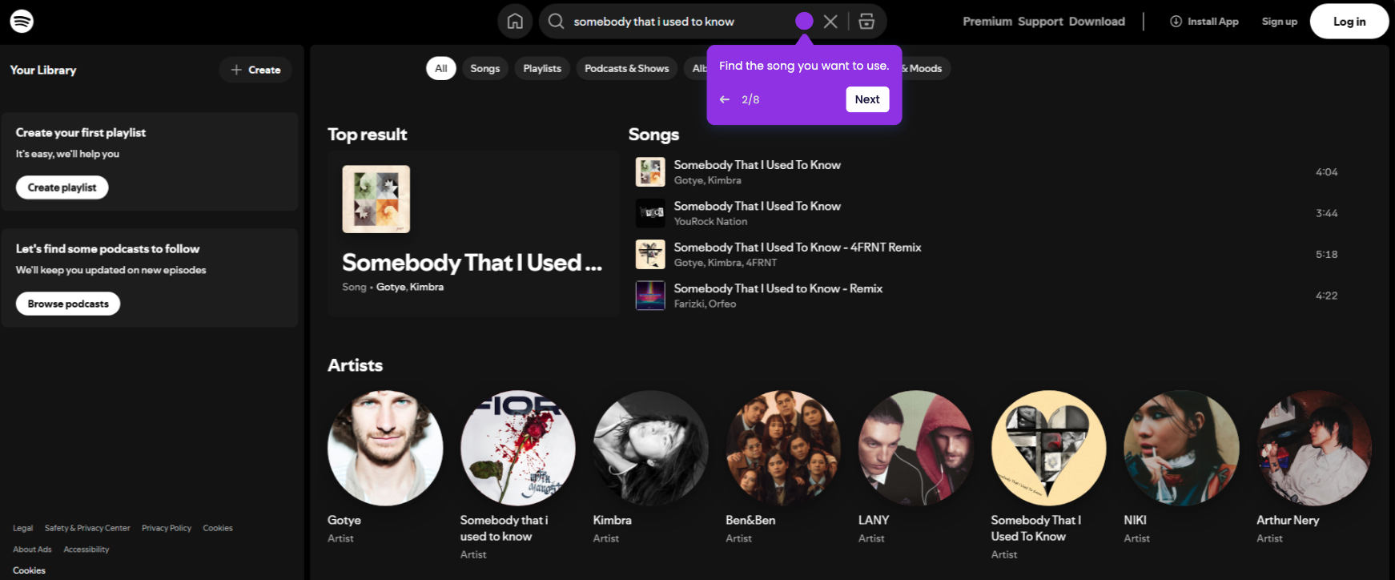Click the 4FRNT Remix song cover thumbnail
The width and height of the screenshot is (1395, 580).
650,254
